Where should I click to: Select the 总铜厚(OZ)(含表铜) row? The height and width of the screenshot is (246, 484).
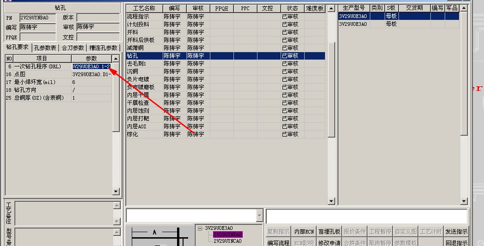(58, 98)
